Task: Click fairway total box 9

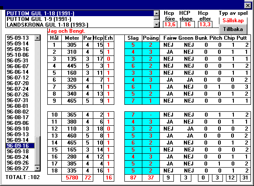Action: (168, 178)
